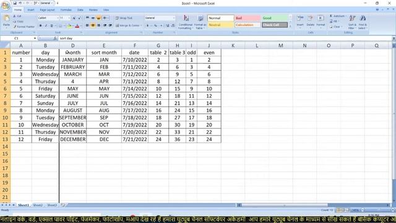Copy the selected cells

(19, 22)
